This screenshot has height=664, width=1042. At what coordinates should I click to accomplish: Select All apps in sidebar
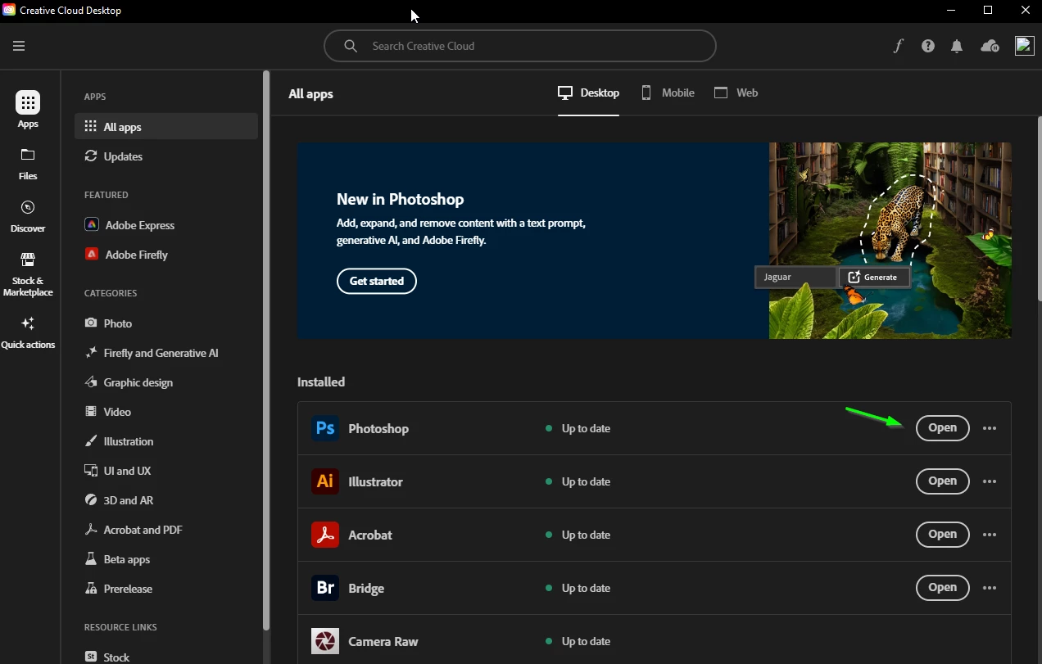166,127
